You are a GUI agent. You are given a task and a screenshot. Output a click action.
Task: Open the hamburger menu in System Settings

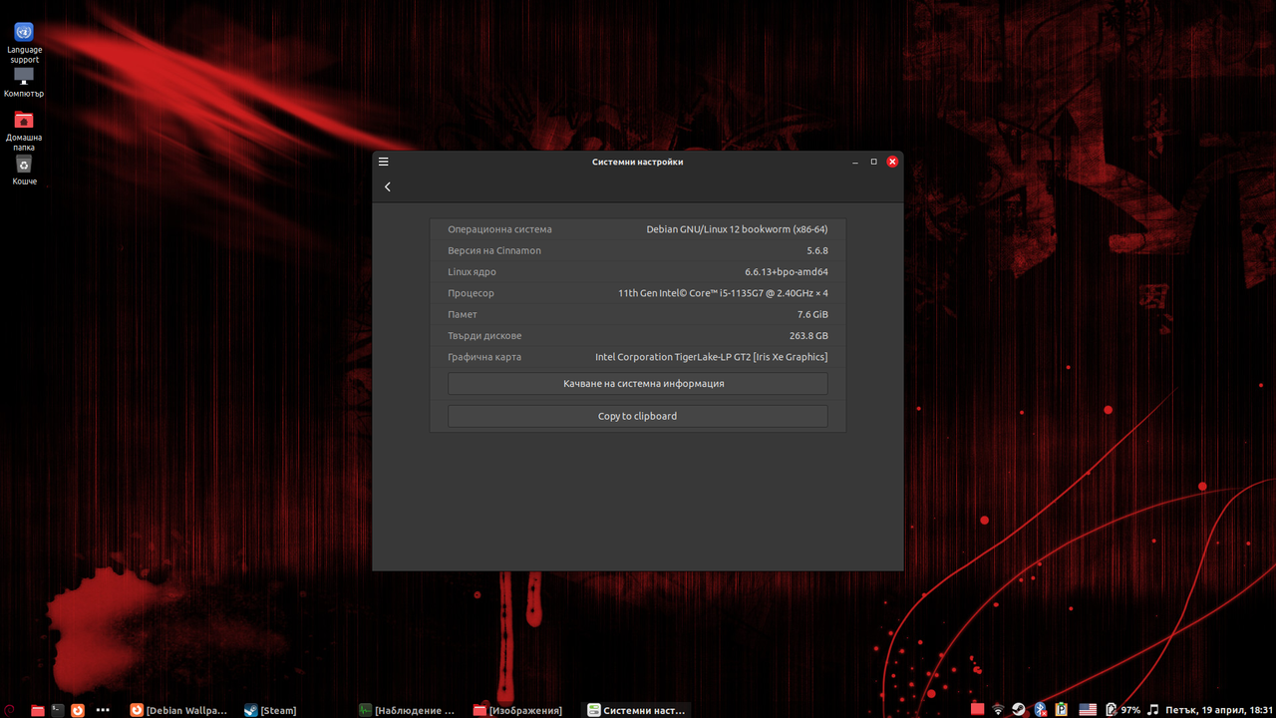click(383, 162)
